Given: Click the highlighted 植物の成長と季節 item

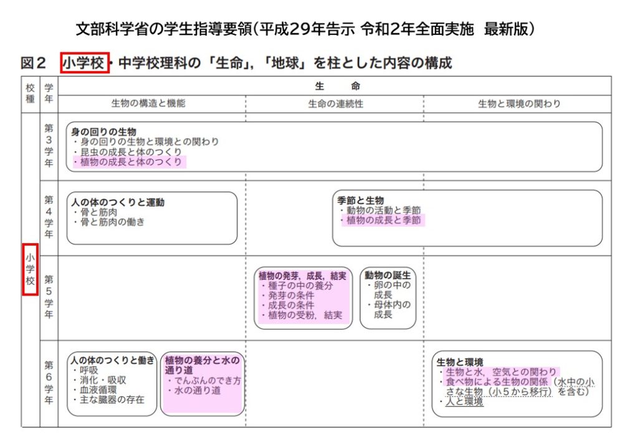Looking at the screenshot, I should click(383, 220).
